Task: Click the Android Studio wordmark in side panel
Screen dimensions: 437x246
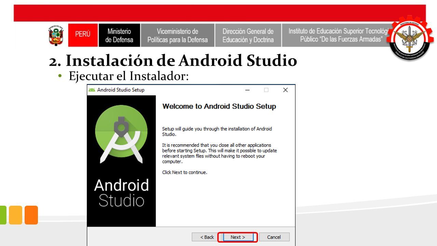Action: [121, 193]
